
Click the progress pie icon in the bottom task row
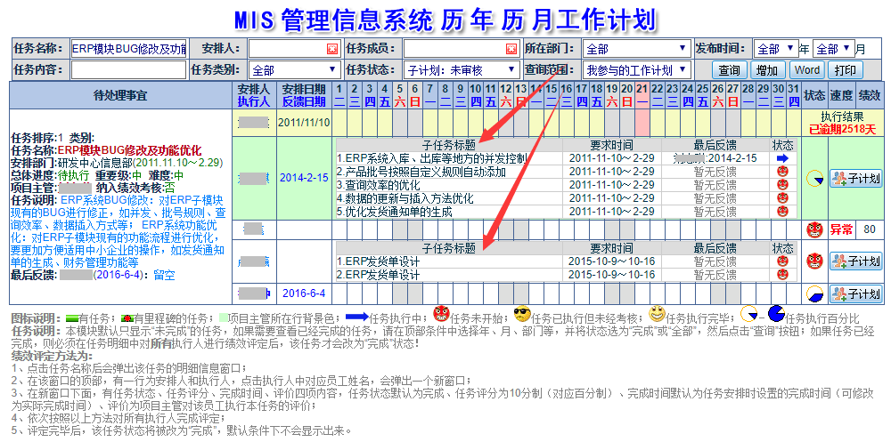[x=814, y=293]
